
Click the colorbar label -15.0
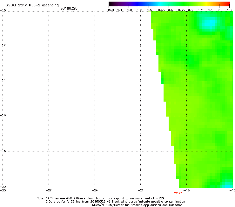(x=110, y=10)
